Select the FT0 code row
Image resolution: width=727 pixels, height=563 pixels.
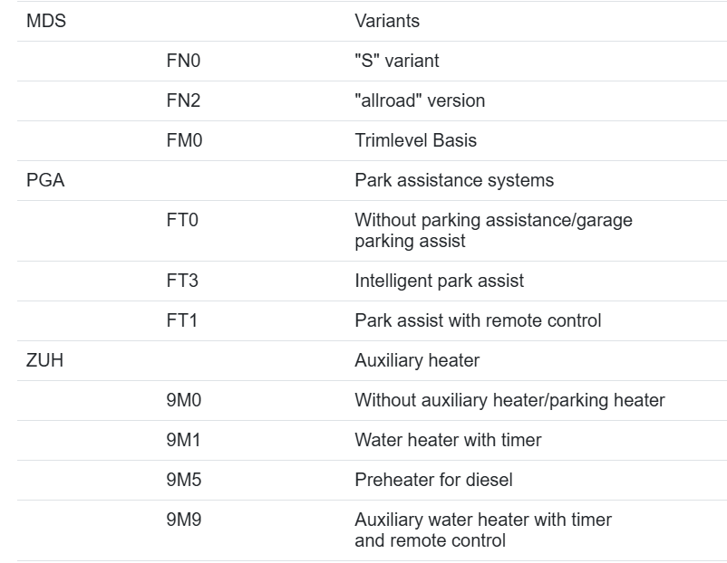point(372,231)
